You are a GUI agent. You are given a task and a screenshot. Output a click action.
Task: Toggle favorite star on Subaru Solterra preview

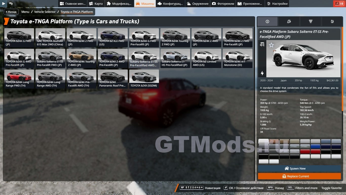pyautogui.click(x=271, y=45)
